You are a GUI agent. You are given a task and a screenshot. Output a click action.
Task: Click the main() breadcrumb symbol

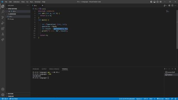pyautogui.click(x=43, y=9)
